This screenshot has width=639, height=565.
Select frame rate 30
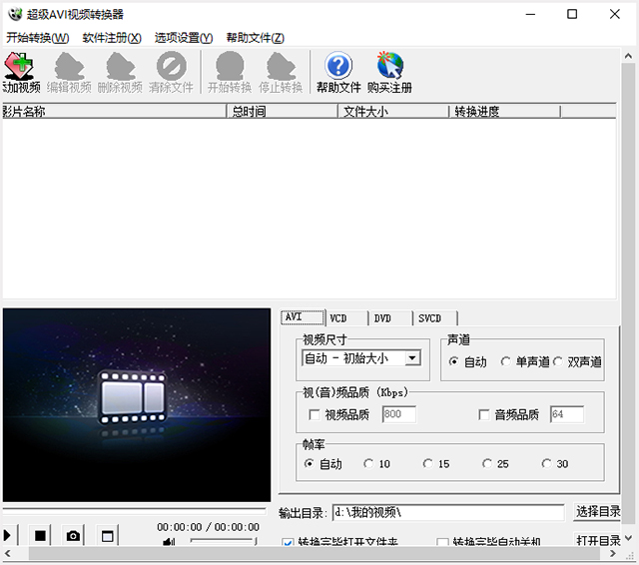pyautogui.click(x=546, y=463)
